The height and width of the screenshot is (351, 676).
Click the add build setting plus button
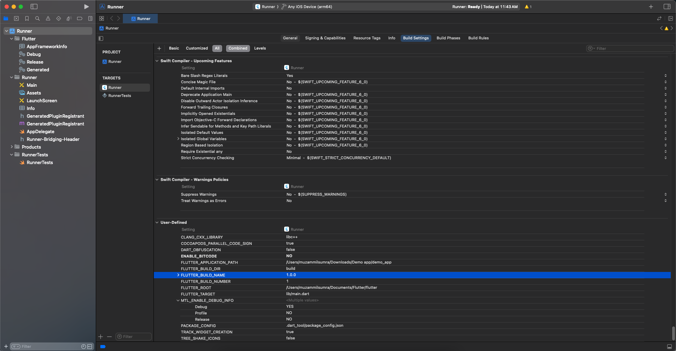point(159,48)
